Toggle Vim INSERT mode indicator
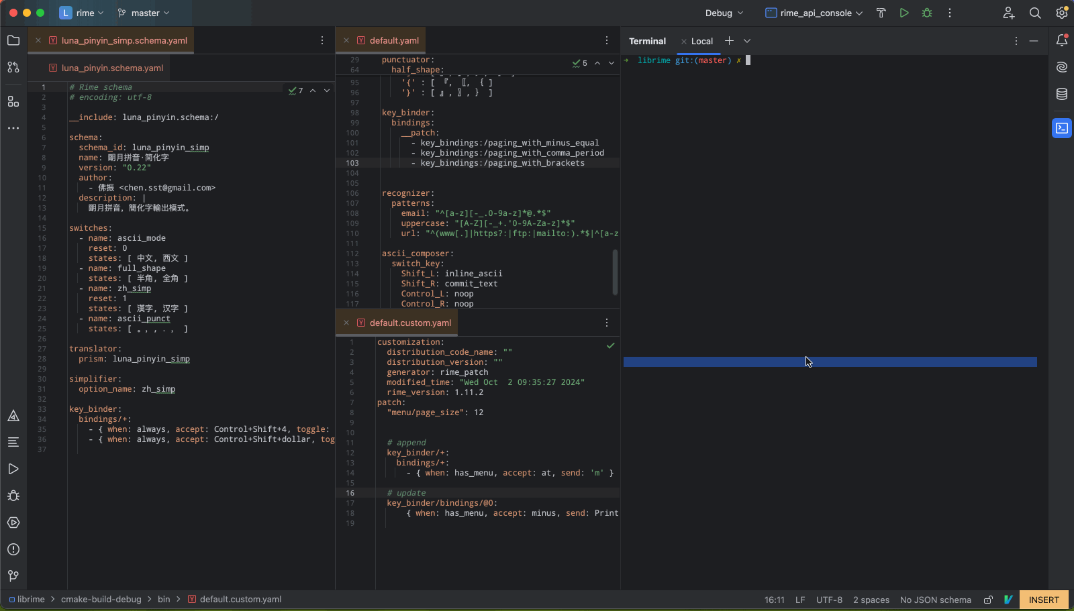 pos(1043,600)
